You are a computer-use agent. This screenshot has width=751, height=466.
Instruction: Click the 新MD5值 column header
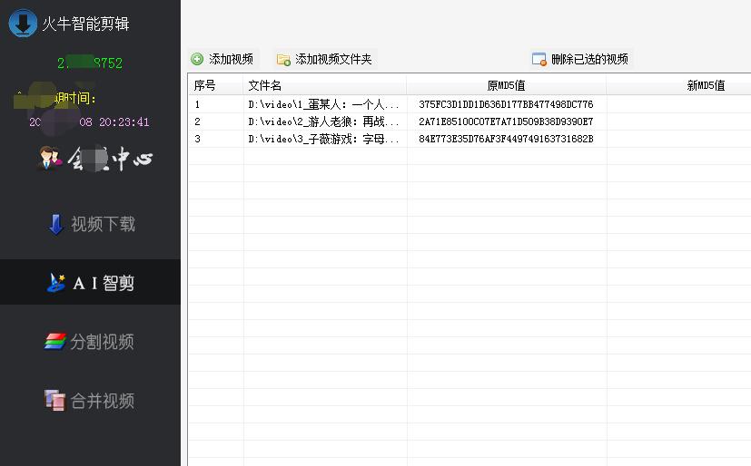pos(706,85)
